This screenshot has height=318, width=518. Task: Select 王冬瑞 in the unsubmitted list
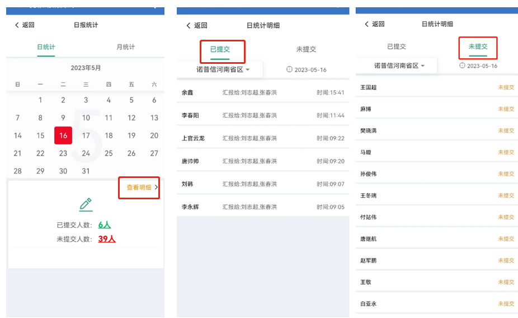368,195
